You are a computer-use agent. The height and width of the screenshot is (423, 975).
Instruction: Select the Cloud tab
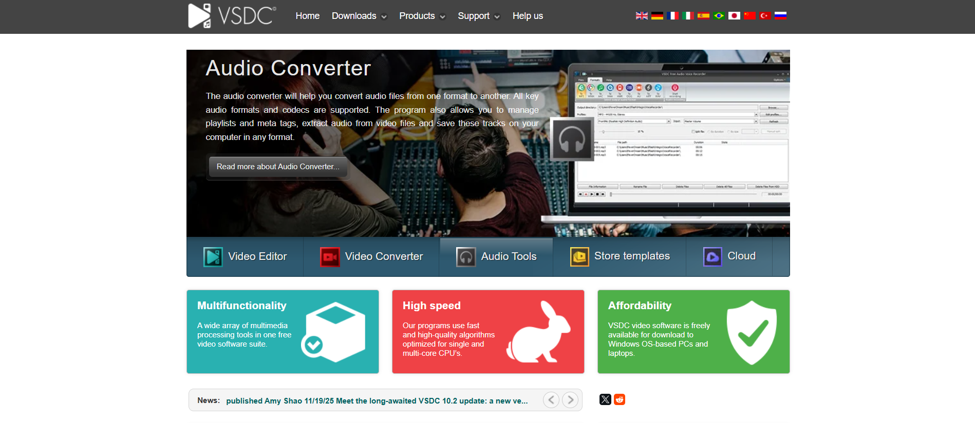coord(729,257)
